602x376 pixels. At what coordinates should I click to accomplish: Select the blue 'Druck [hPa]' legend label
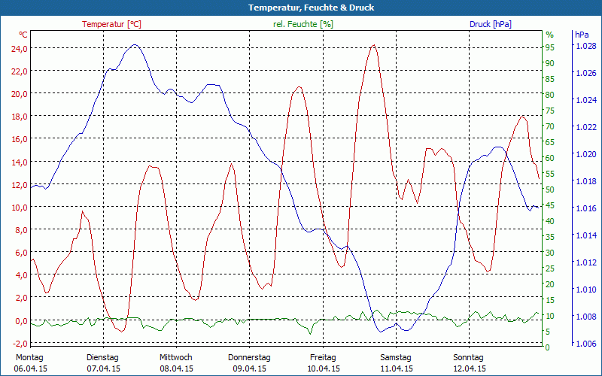(490, 24)
